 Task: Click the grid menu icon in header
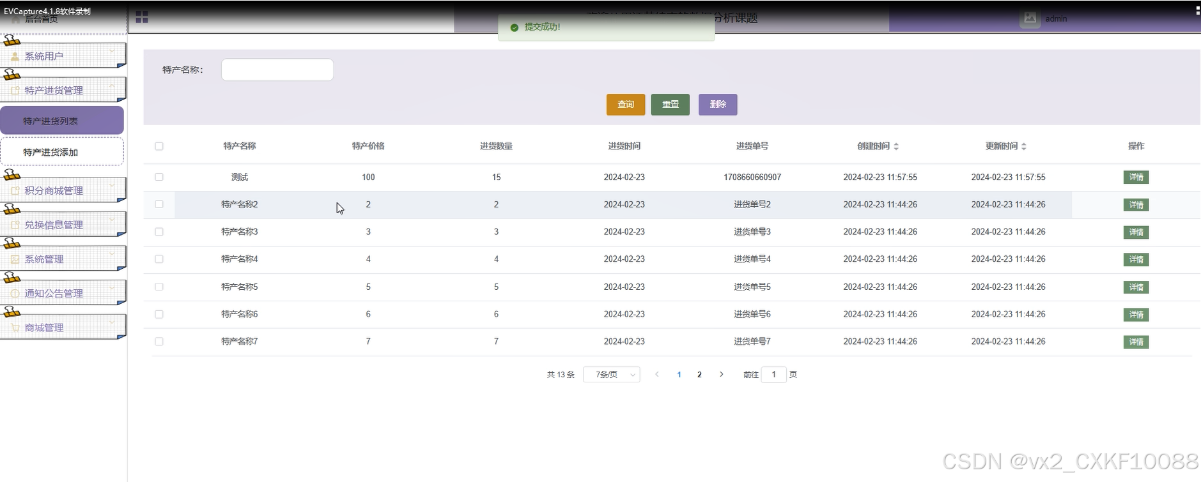coord(142,17)
